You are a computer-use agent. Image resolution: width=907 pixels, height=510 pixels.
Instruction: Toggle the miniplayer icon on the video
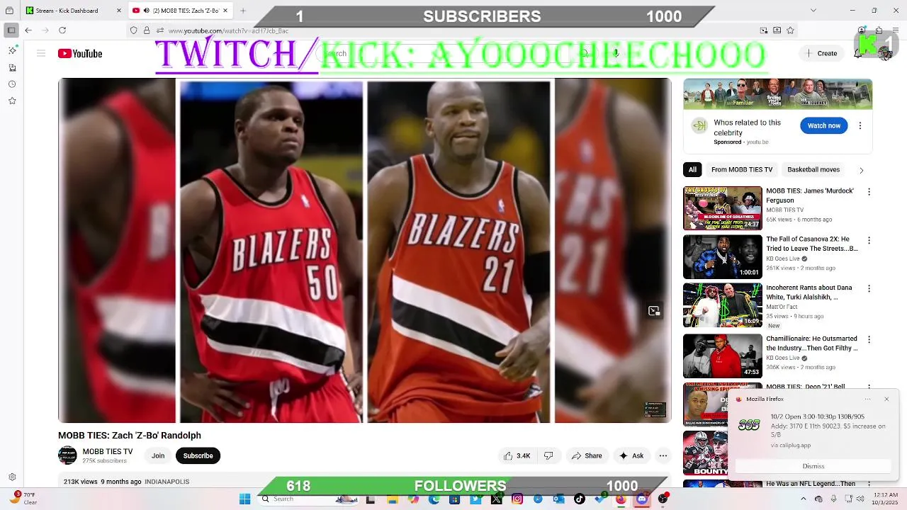(x=653, y=311)
